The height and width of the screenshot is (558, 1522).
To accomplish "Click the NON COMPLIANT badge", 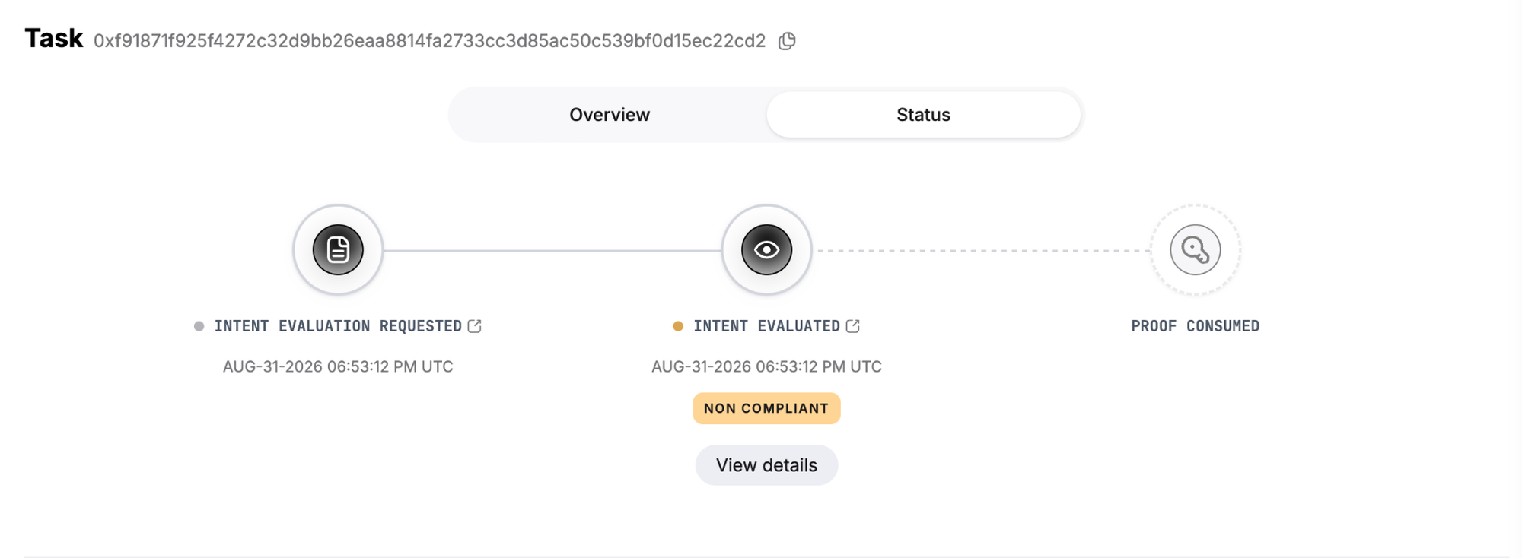I will pos(766,408).
